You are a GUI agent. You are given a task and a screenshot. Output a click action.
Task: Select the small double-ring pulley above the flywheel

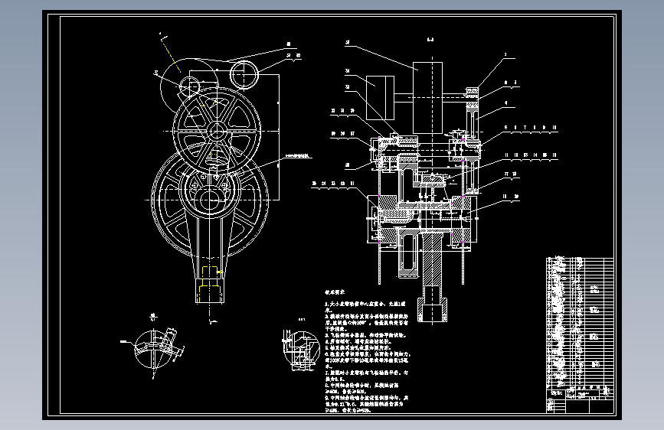click(244, 74)
